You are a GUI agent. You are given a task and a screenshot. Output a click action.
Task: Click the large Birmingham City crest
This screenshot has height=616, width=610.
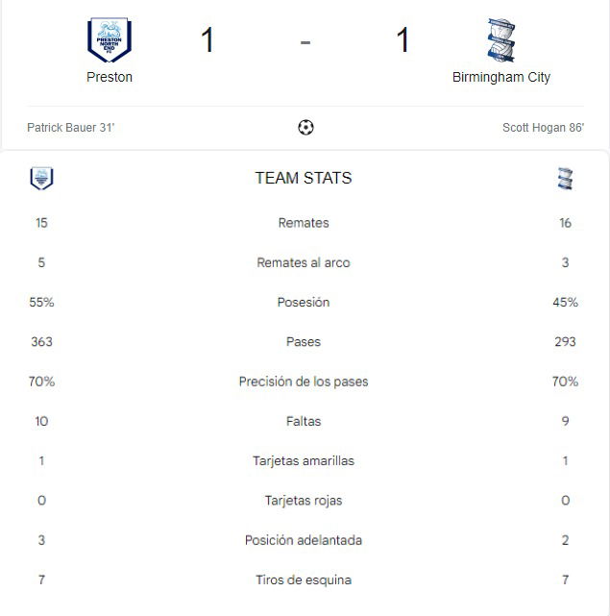(500, 39)
